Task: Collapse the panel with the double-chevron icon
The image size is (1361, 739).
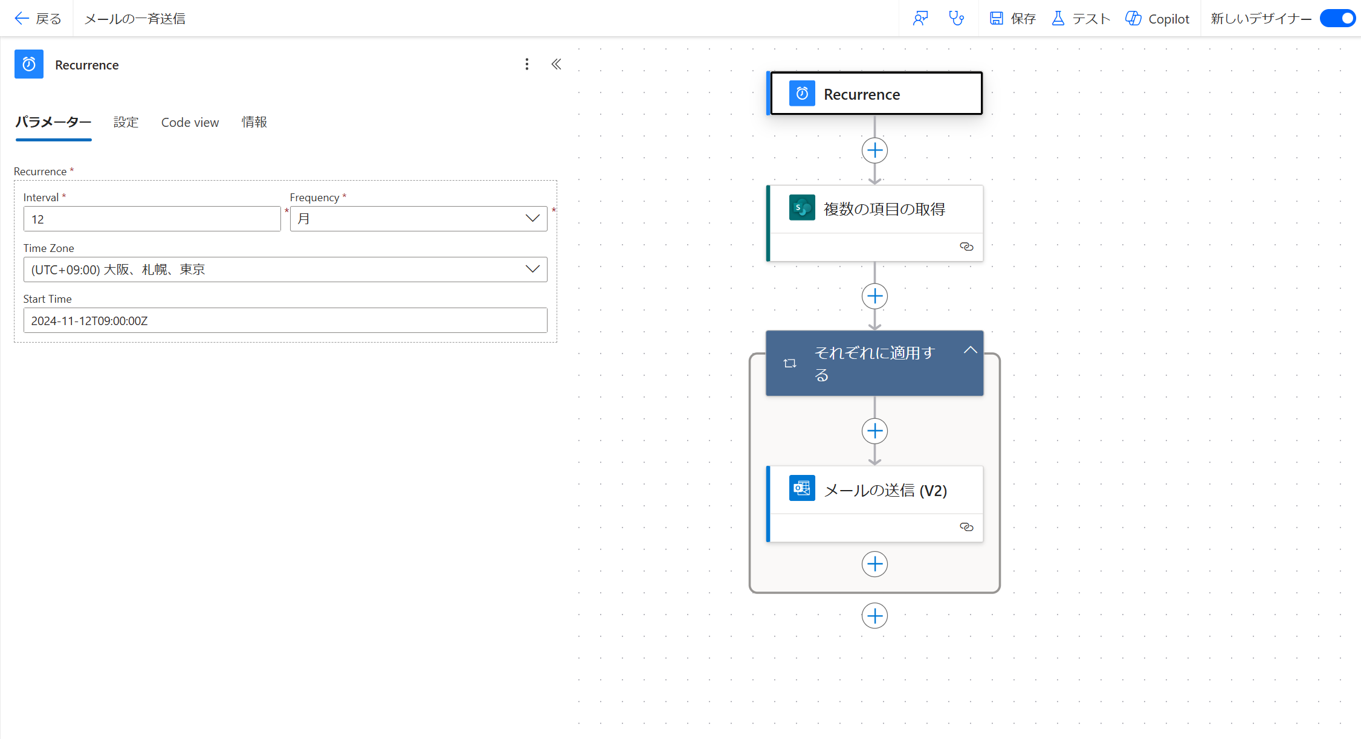Action: (556, 64)
